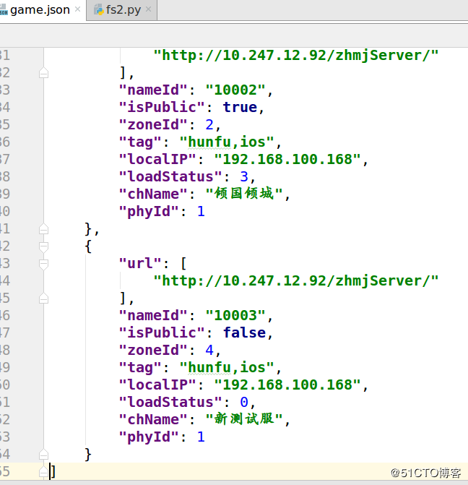Screen dimensions: 468x485
Task: Click the Python file icon on fs2.py tab
Action: tap(99, 10)
